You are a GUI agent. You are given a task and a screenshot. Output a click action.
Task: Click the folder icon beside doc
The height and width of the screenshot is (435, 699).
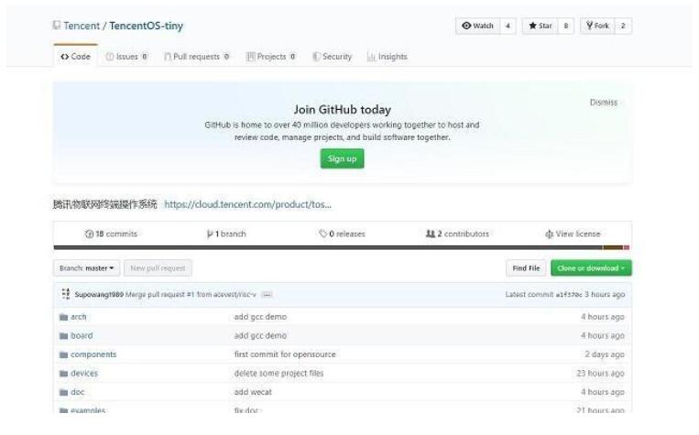(x=64, y=392)
